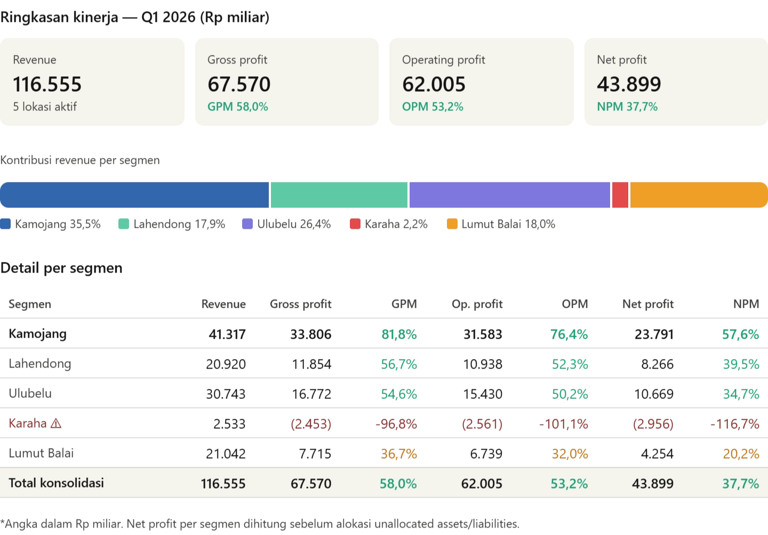The width and height of the screenshot is (768, 535).
Task: Click the orange Lumut Balai legend swatch
Action: (452, 224)
